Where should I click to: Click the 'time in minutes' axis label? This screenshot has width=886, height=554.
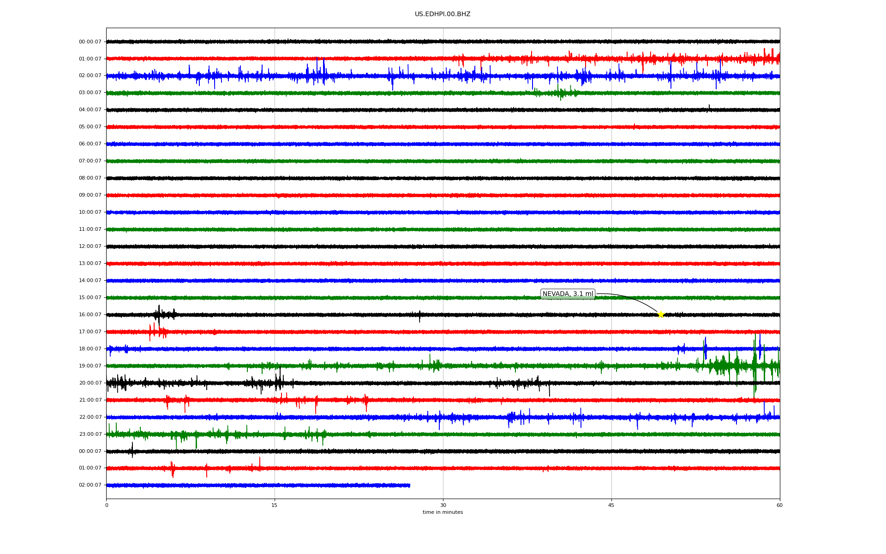tap(443, 512)
